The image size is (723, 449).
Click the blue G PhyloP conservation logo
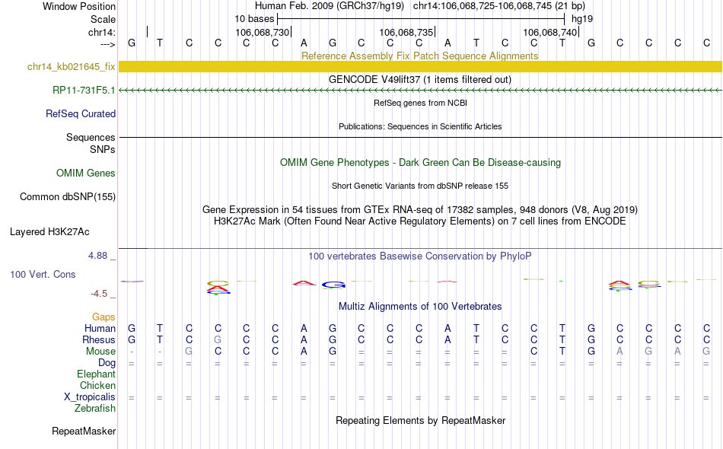333,285
